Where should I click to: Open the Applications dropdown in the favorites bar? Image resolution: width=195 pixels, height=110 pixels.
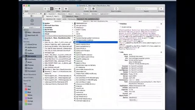pyautogui.click(x=105, y=14)
